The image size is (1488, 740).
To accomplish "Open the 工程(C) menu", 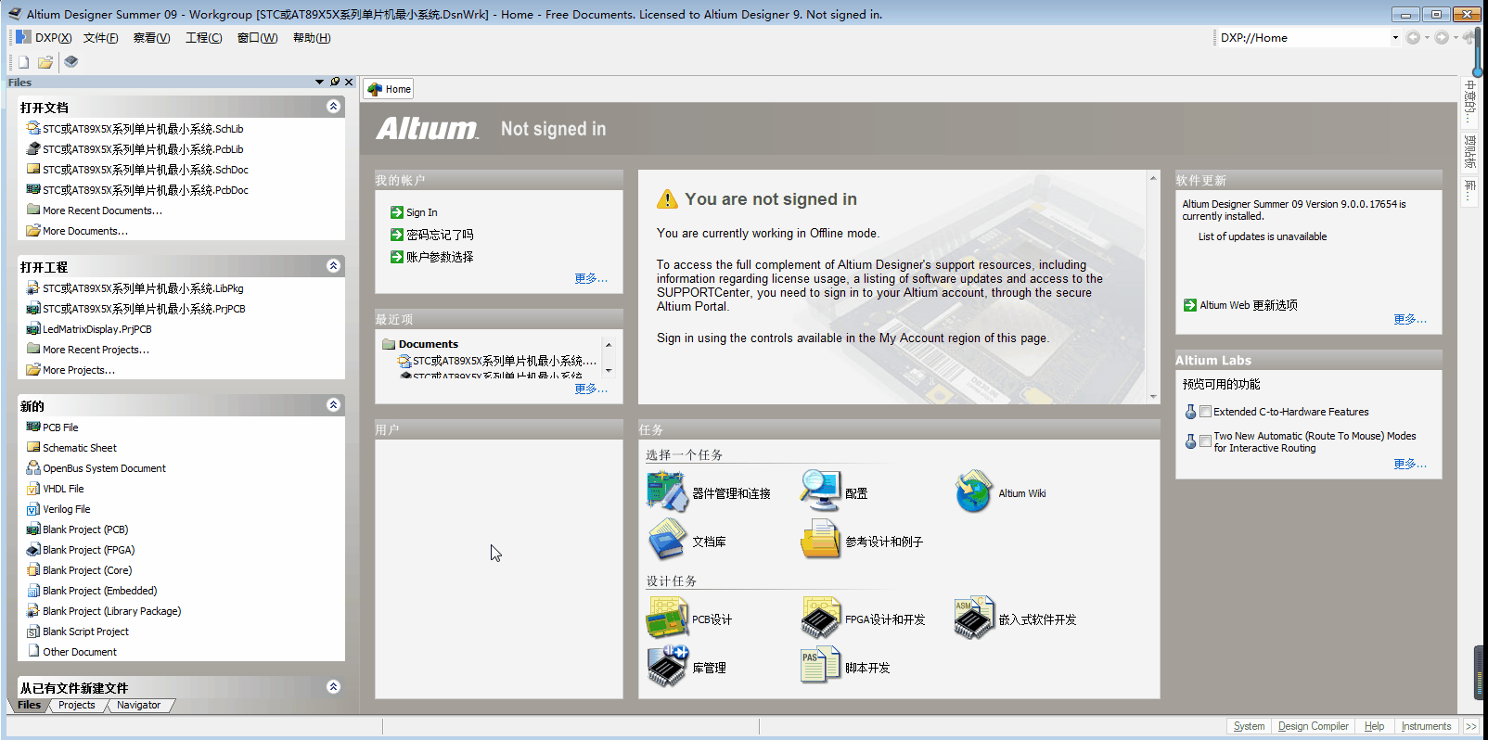I will click(x=203, y=38).
